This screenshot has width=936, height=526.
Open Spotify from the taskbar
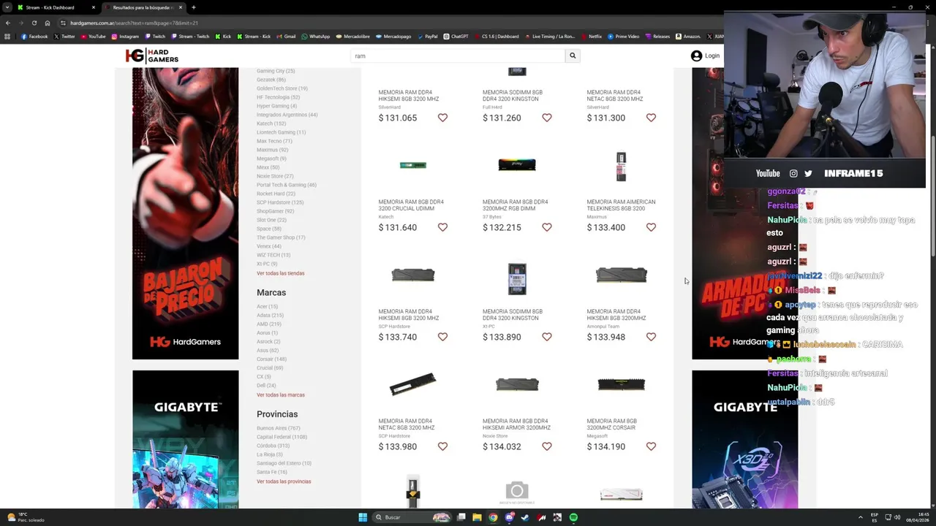(573, 517)
